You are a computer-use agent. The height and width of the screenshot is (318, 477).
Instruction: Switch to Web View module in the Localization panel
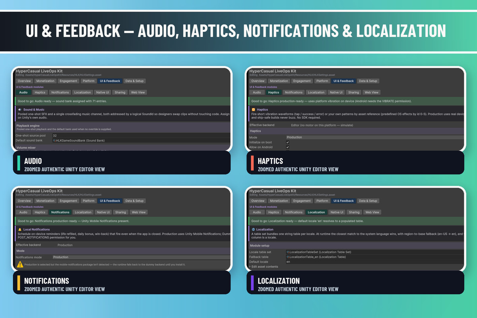tap(372, 212)
